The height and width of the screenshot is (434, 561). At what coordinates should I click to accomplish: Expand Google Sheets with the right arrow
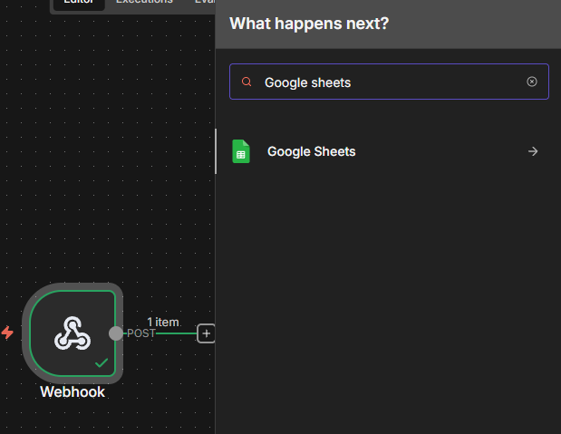[533, 151]
